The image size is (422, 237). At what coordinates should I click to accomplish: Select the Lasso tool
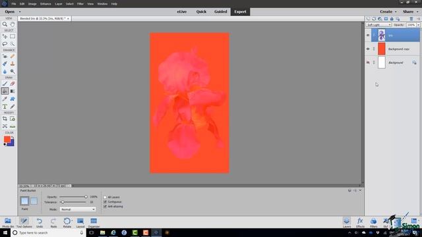pos(5,44)
